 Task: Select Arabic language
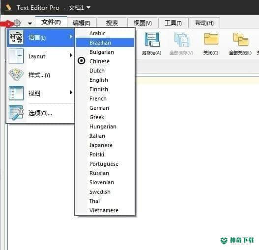[105, 33]
